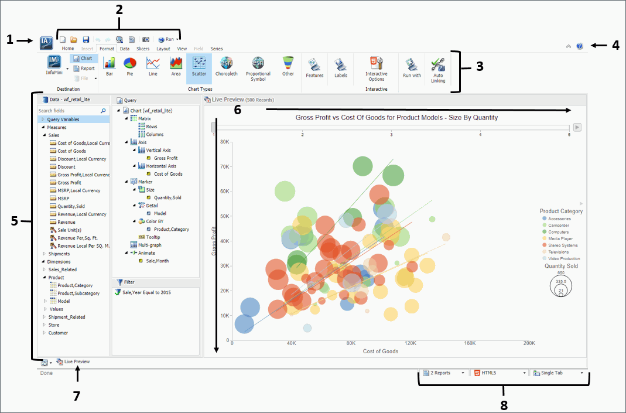Collapse the Measures node
This screenshot has width=626, height=413.
tap(43, 127)
